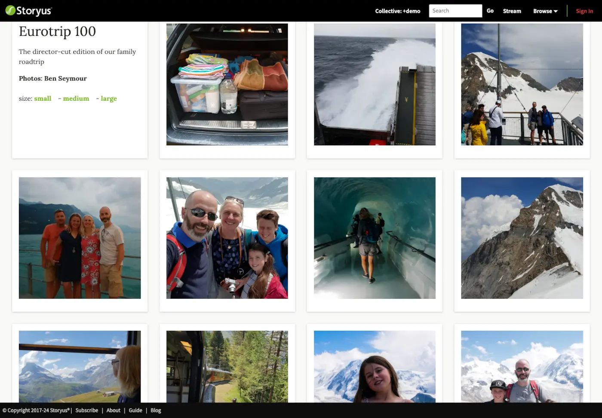Open the ferry wake ocean photo
The height and width of the screenshot is (418, 602).
coord(375,84)
